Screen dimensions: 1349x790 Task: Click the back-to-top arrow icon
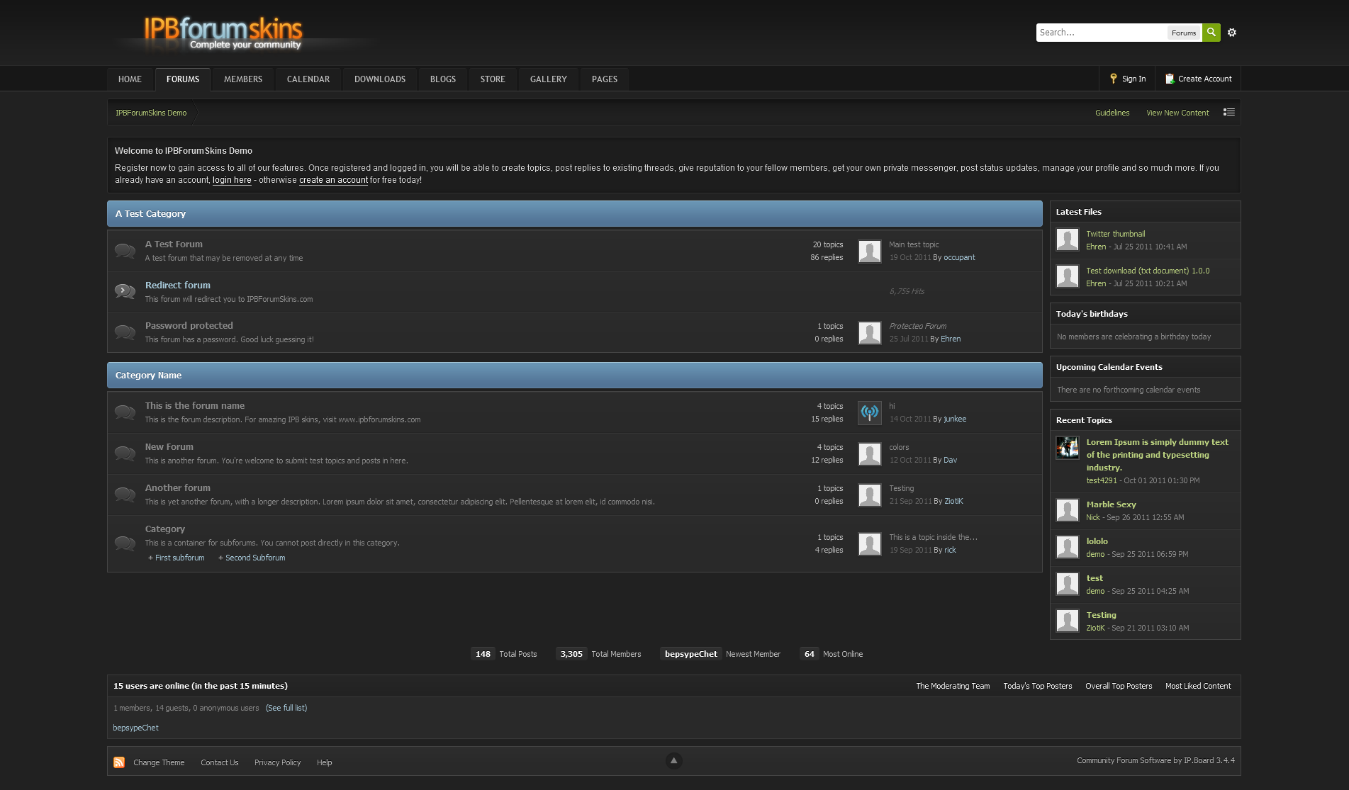tap(674, 761)
